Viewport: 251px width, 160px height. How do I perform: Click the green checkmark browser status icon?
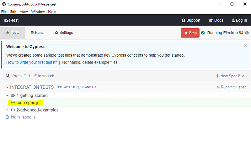203,33
